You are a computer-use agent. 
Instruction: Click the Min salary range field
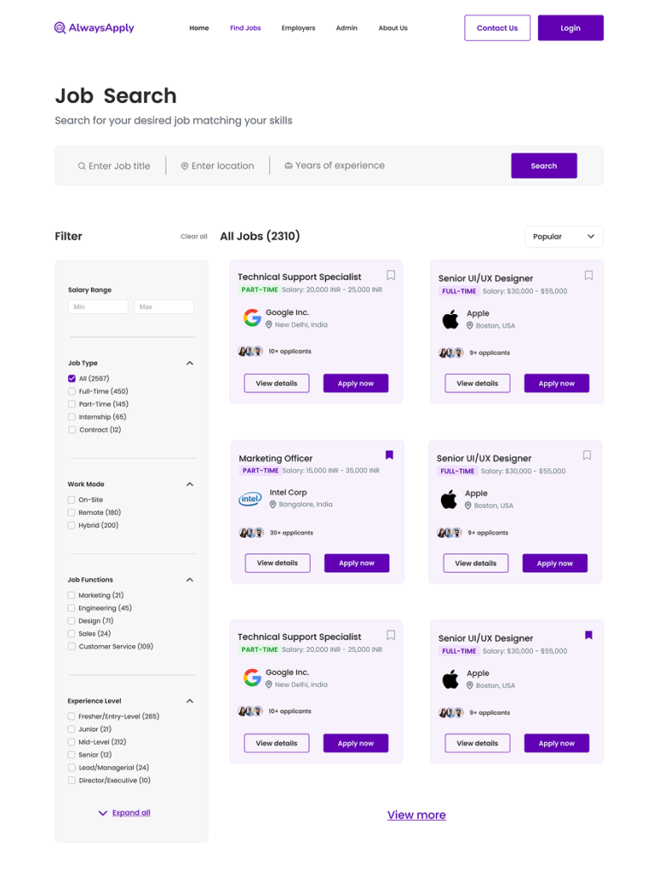pyautogui.click(x=98, y=306)
